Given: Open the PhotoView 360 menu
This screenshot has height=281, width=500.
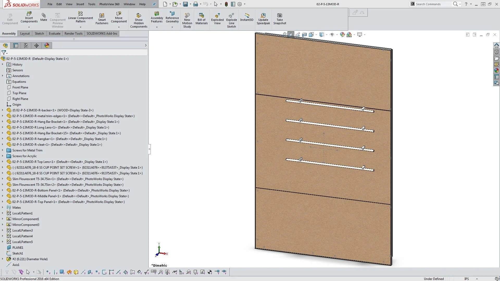Looking at the screenshot, I should [x=109, y=4].
